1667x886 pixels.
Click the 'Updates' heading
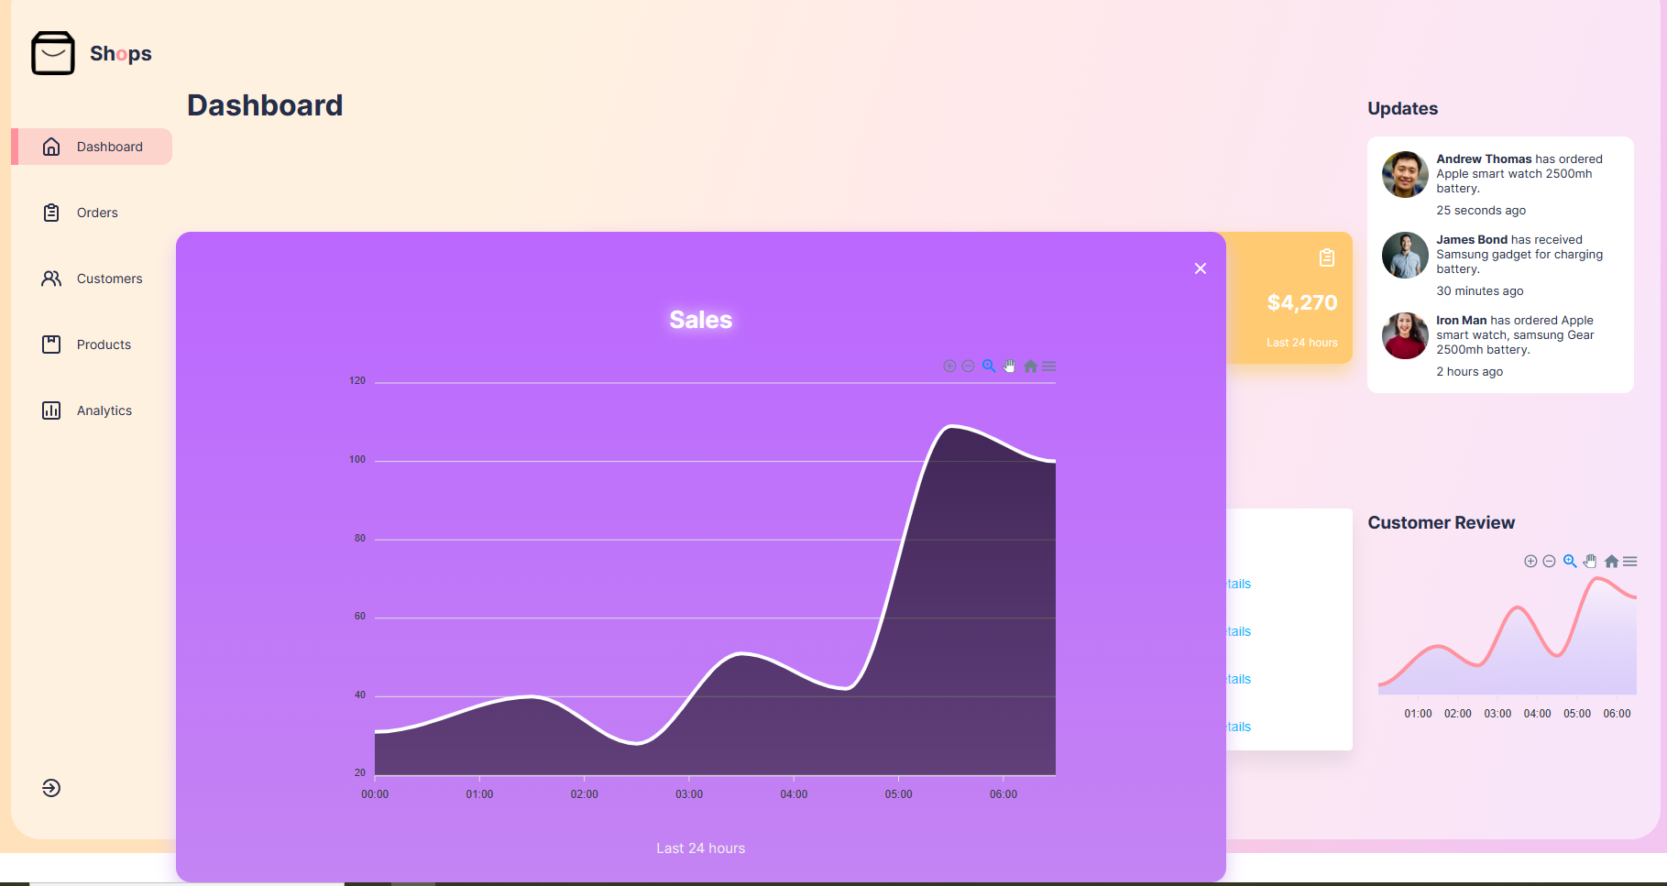1403,108
